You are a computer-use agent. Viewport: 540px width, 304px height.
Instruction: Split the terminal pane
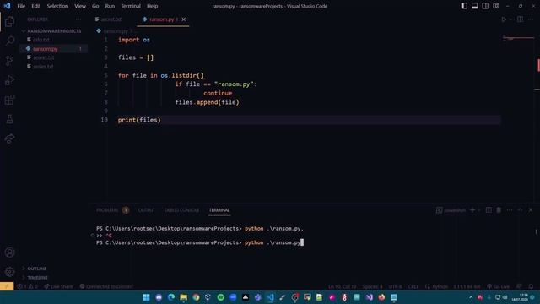489,210
